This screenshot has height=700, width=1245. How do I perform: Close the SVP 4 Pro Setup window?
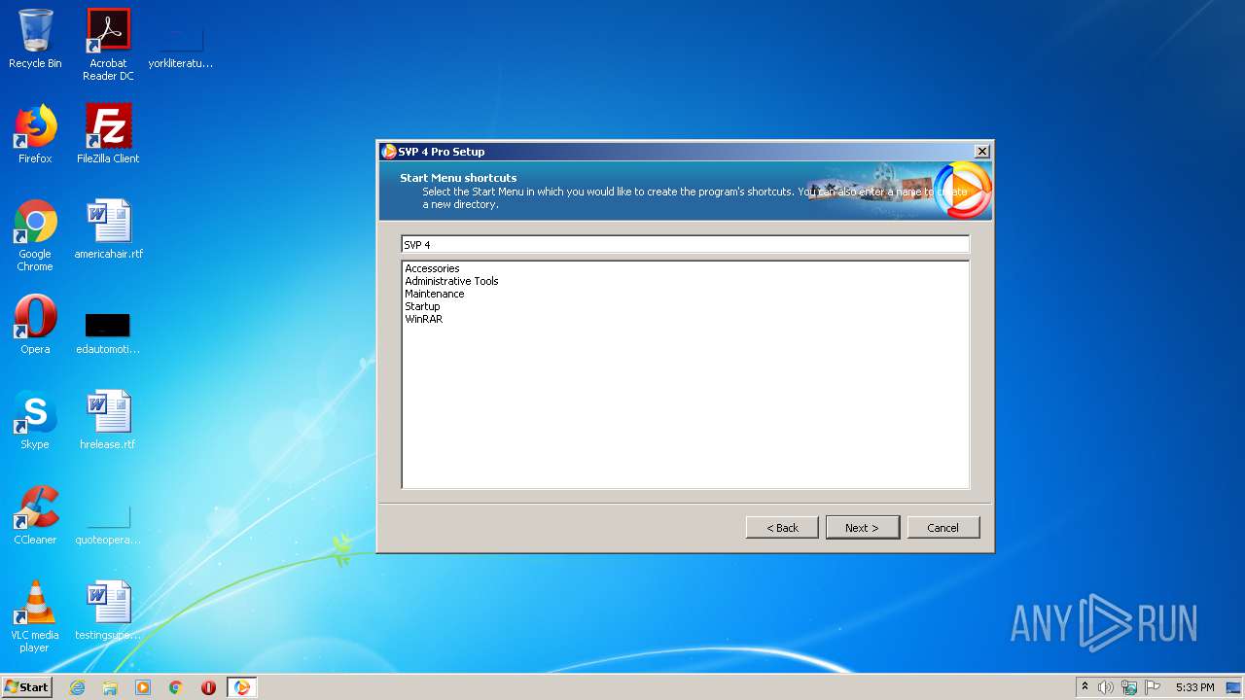click(982, 152)
